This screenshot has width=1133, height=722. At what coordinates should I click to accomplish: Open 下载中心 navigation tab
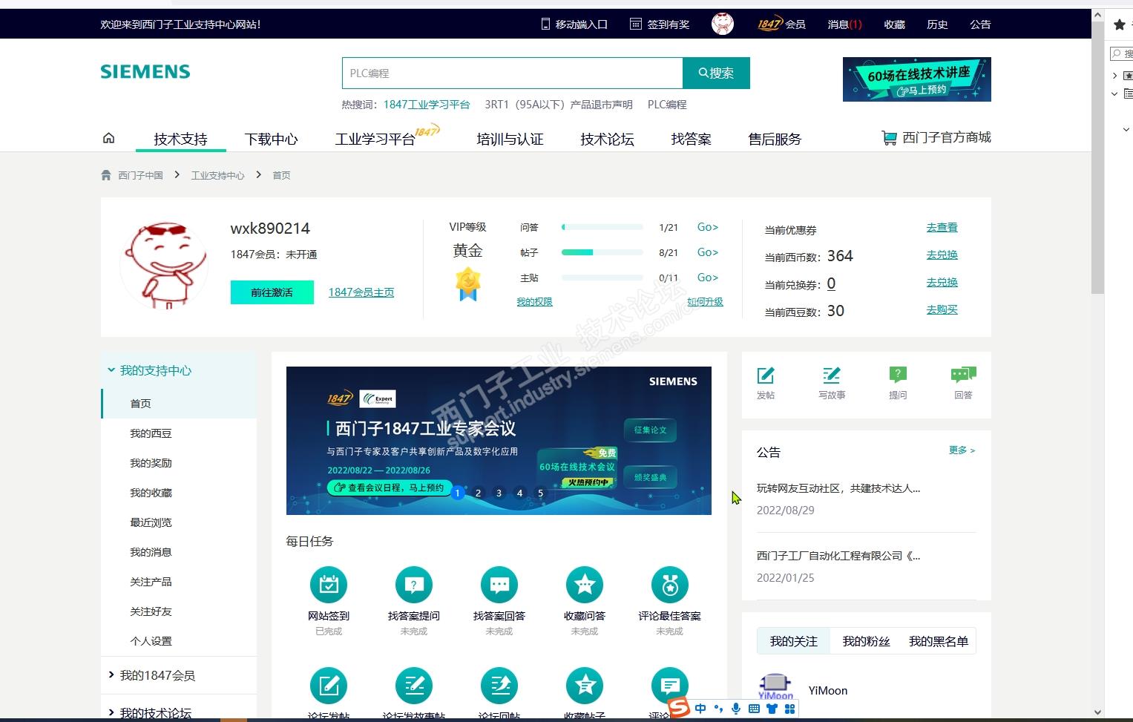point(272,139)
